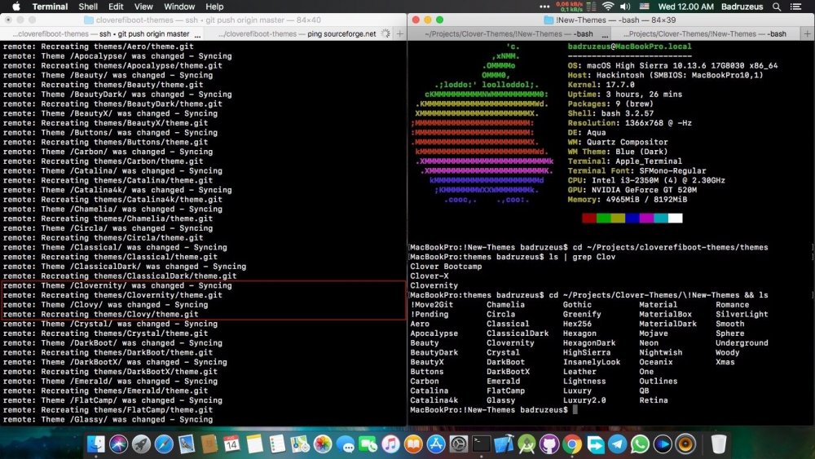The width and height of the screenshot is (815, 459).
Task: Open the Shell menu
Action: click(88, 7)
